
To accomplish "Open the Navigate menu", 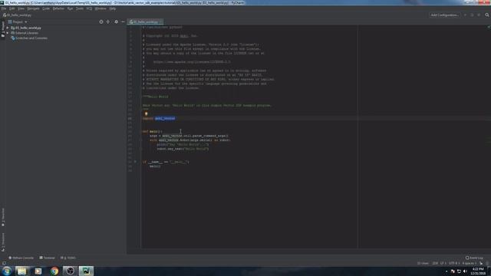I will tap(33, 8).
